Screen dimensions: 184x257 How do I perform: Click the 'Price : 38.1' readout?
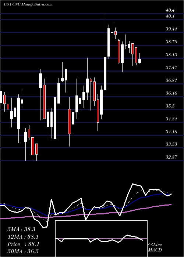[23, 244]
